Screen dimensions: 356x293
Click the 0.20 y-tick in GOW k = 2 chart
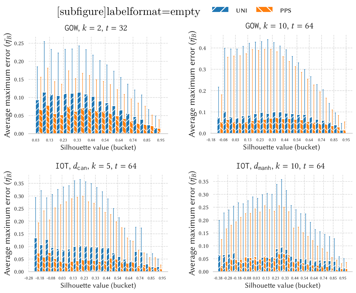click(19, 61)
